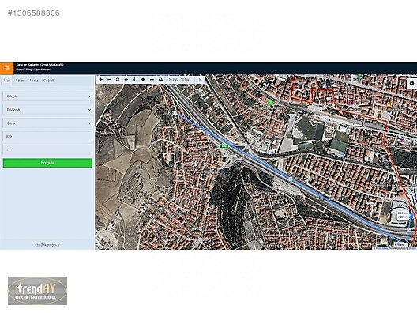Open the Bozüyük district dropdown
This screenshot has width=417, height=313.
[47, 109]
